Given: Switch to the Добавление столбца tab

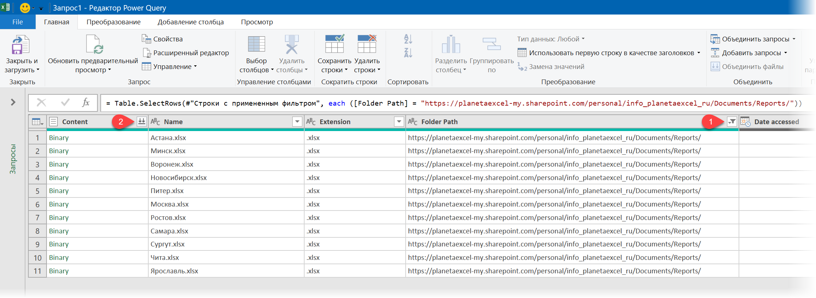Looking at the screenshot, I should pyautogui.click(x=190, y=22).
